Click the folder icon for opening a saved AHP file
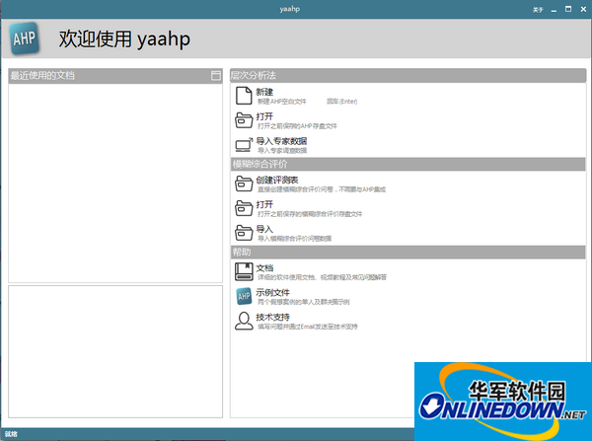Screen dimensions: 592x441 coord(244,120)
